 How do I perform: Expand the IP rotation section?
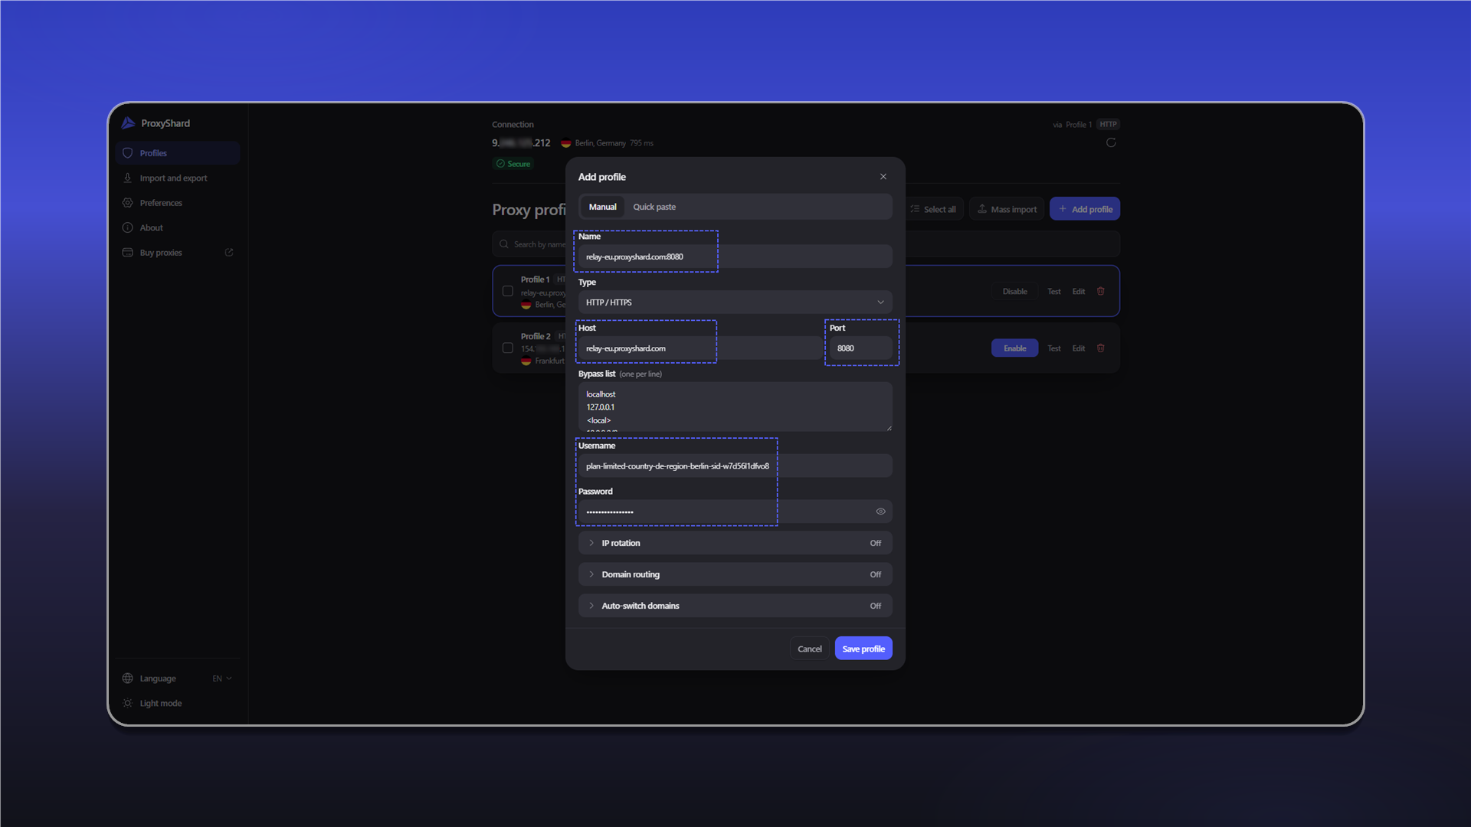pos(735,543)
